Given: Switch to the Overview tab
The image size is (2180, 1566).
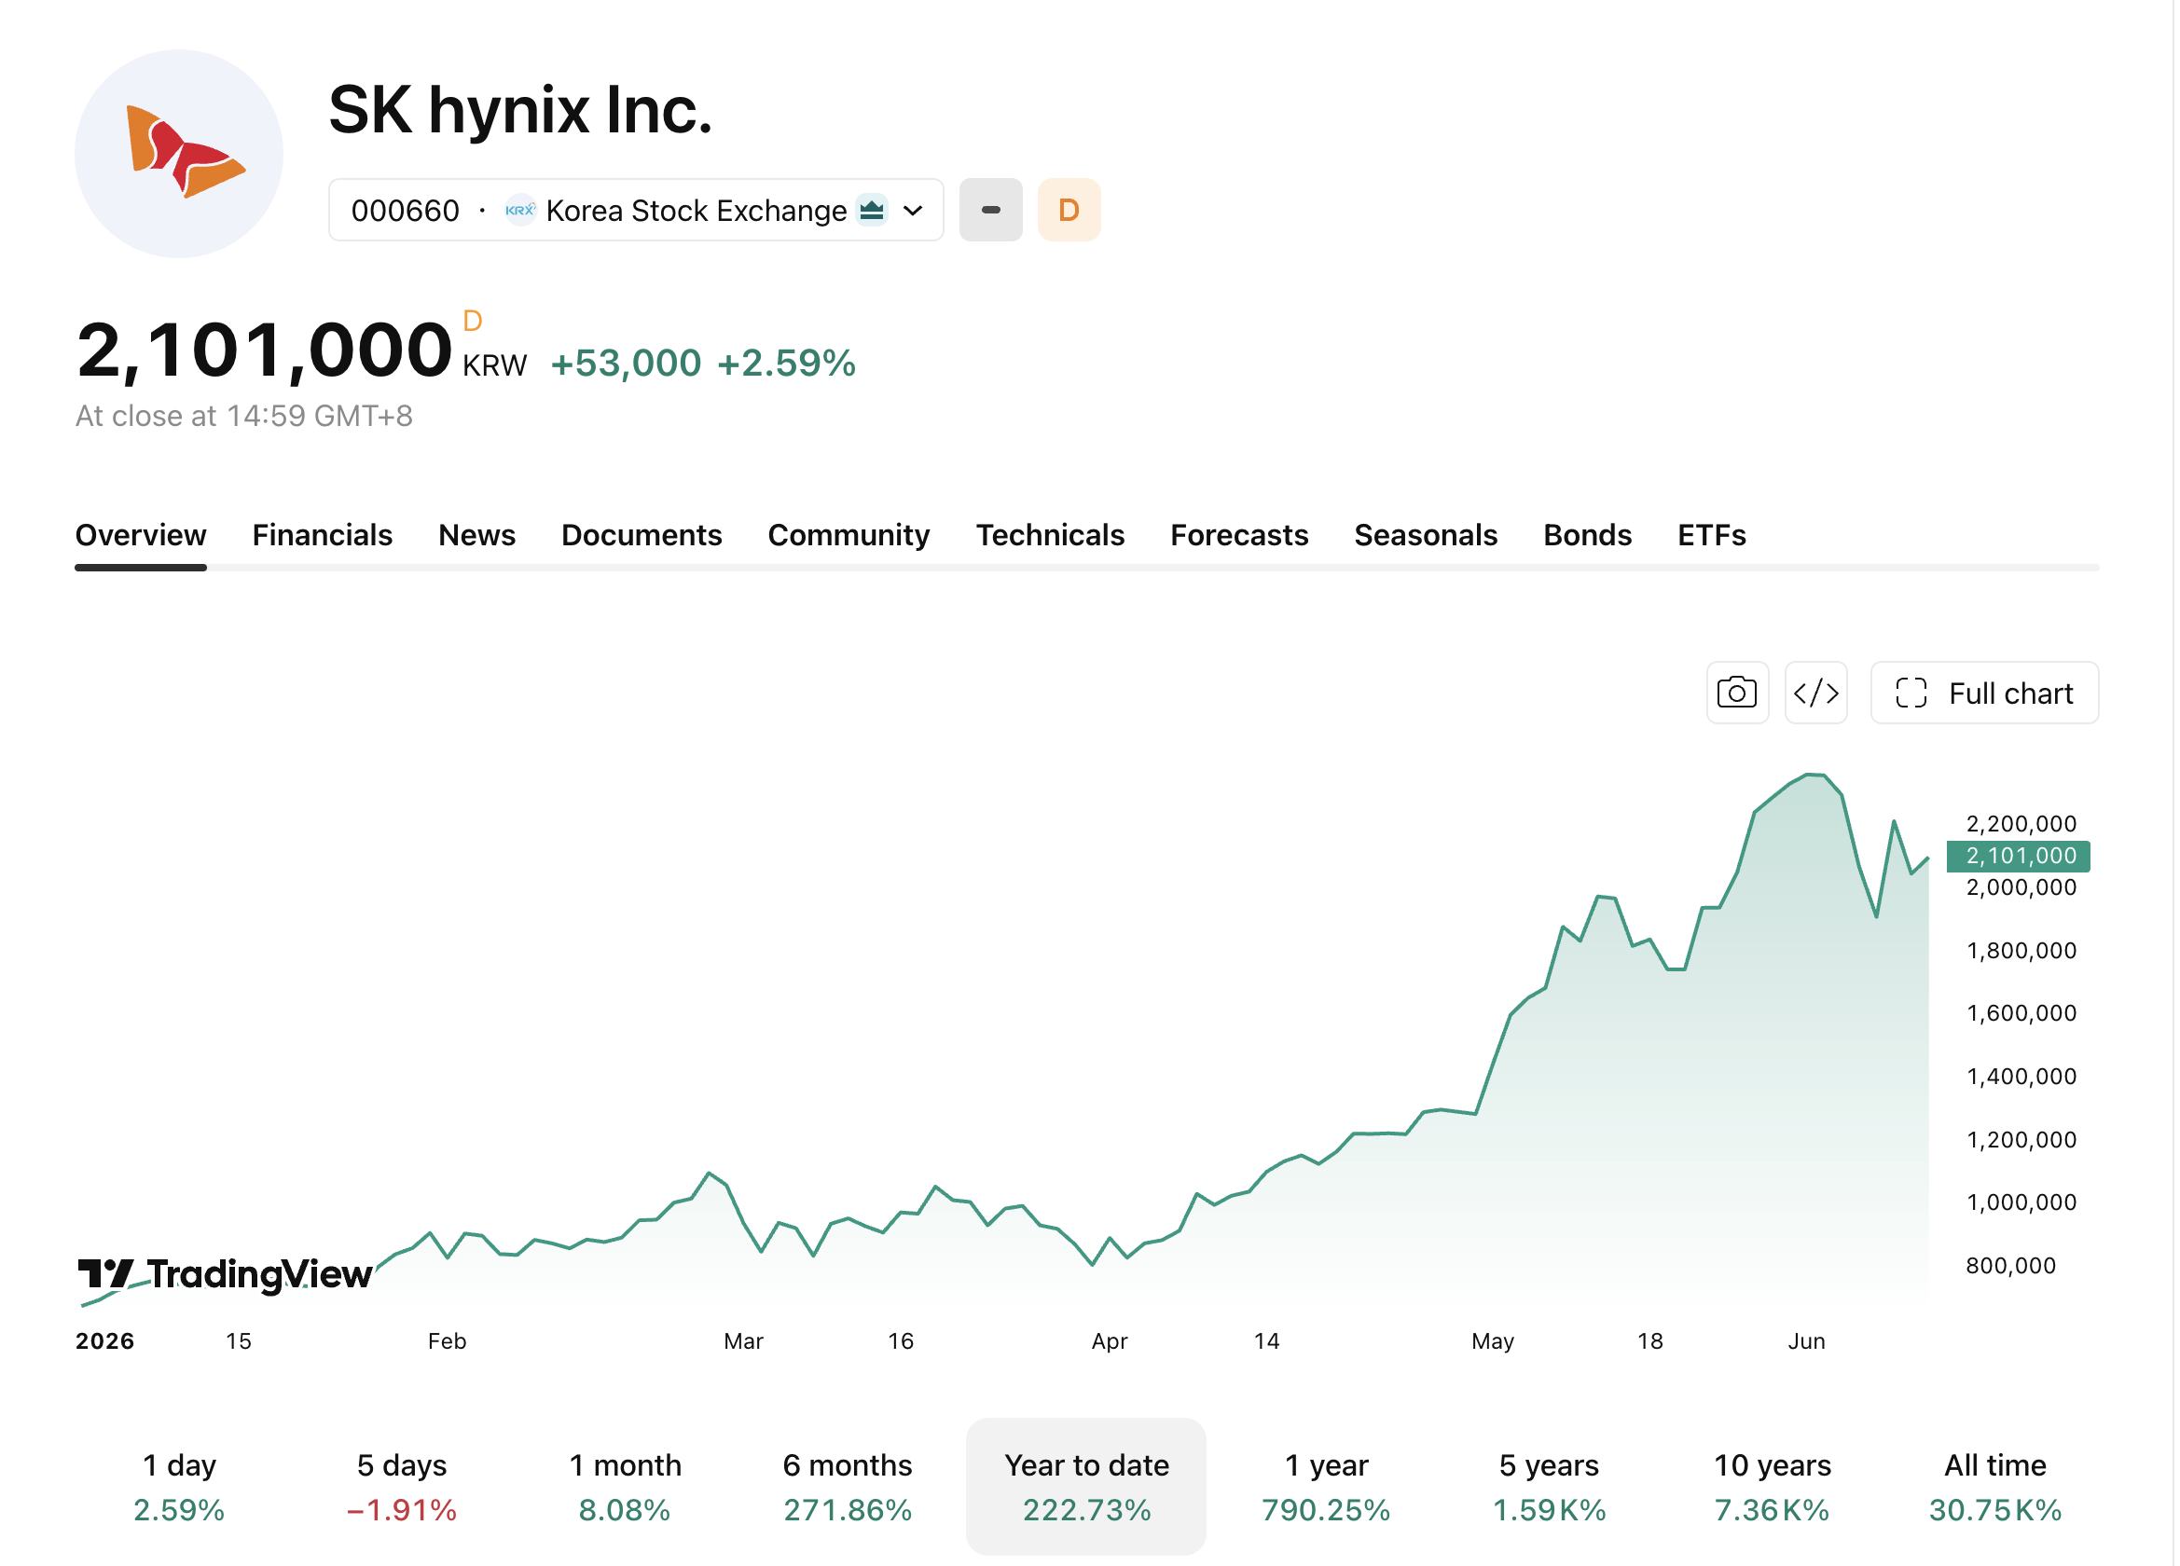Looking at the screenshot, I should tap(141, 534).
